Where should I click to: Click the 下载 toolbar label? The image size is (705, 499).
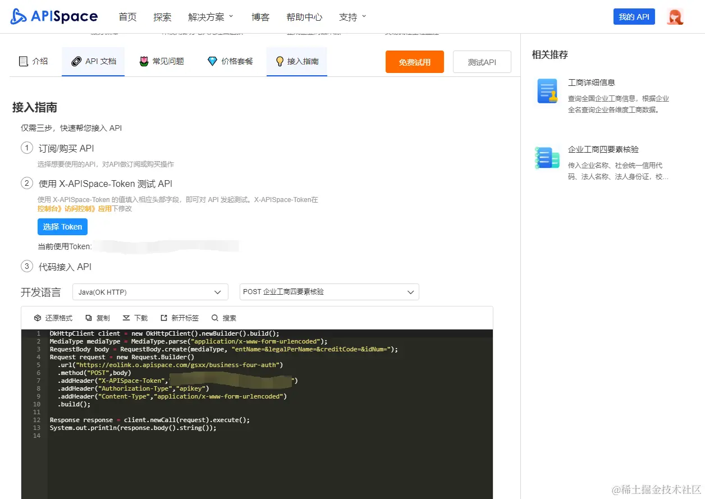pos(141,318)
